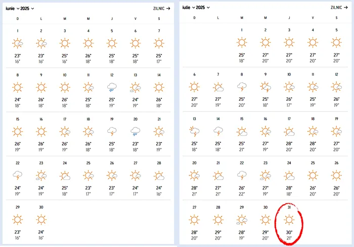The height and width of the screenshot is (247, 354).
Task: Open the ZILNIC link in the iulie calendar
Action: 337,8
